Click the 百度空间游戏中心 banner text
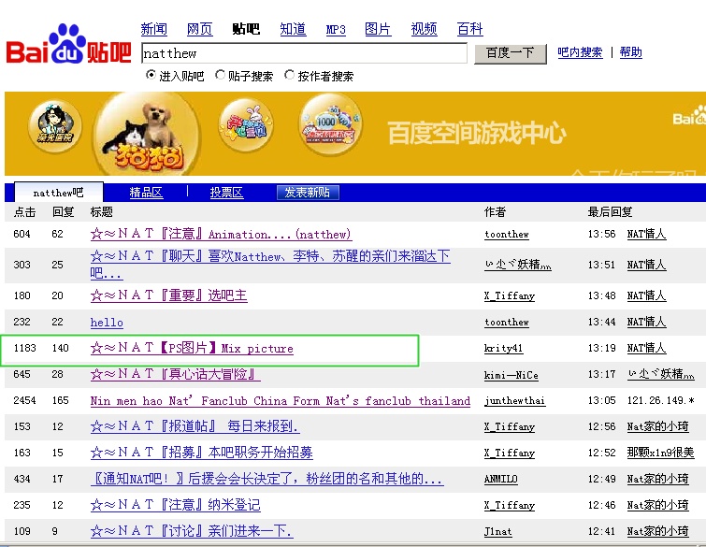Image resolution: width=706 pixels, height=547 pixels. point(476,133)
